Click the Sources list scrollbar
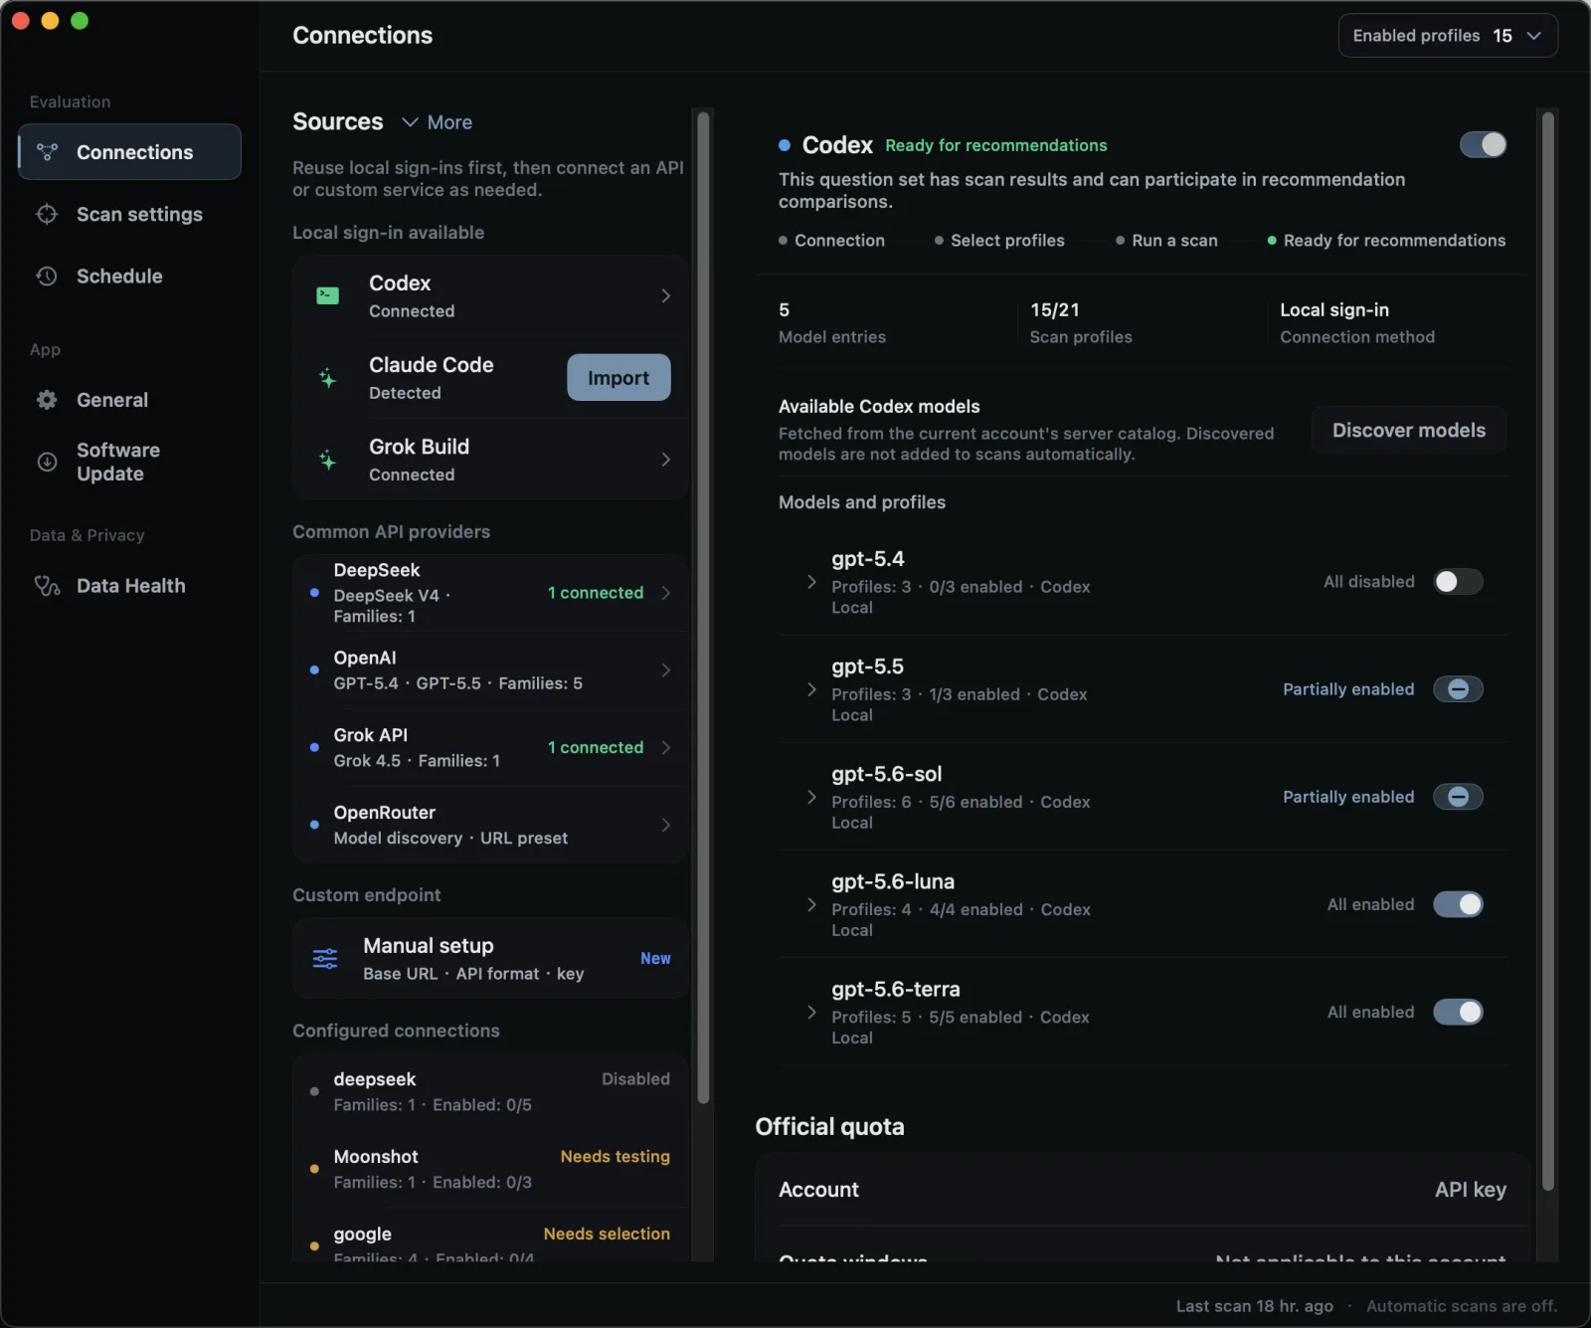This screenshot has width=1591, height=1328. (x=703, y=607)
